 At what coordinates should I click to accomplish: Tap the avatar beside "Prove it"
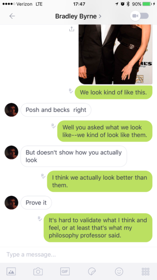(x=12, y=202)
